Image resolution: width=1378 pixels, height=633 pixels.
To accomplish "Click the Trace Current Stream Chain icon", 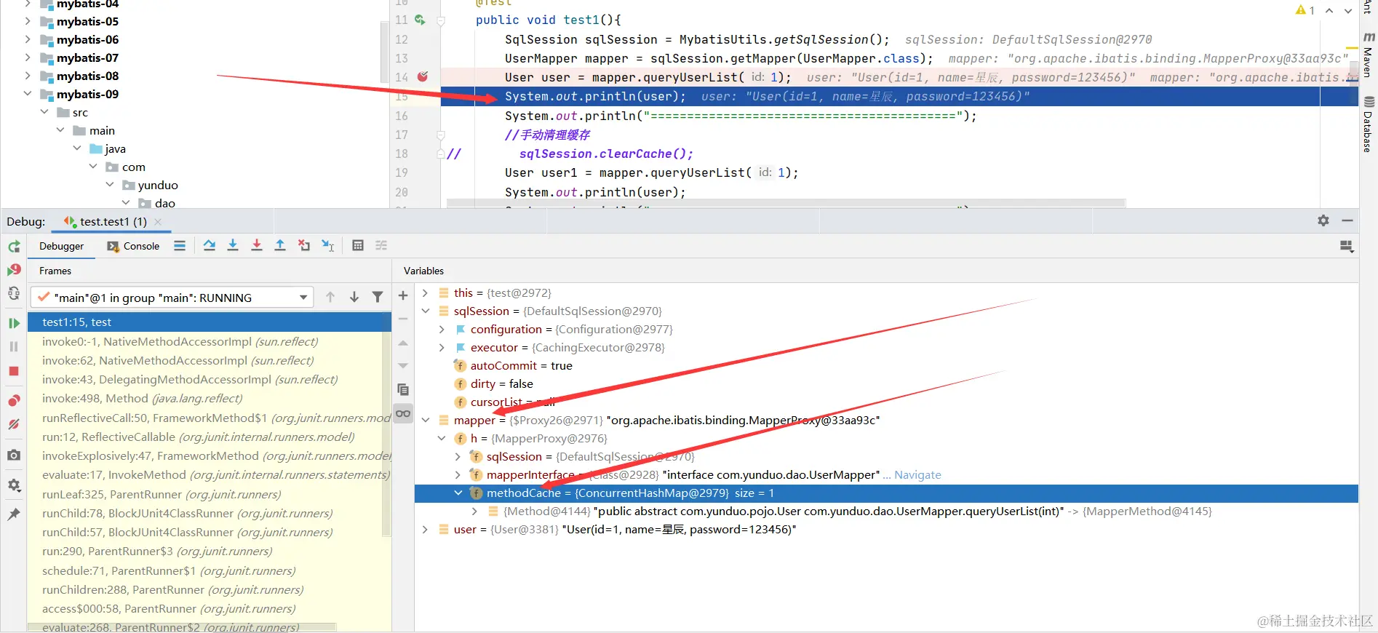I will point(381,246).
